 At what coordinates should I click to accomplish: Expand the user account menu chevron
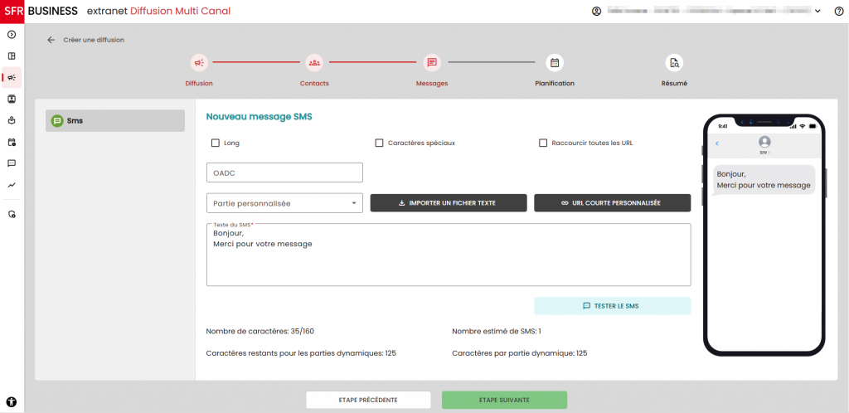tap(817, 11)
